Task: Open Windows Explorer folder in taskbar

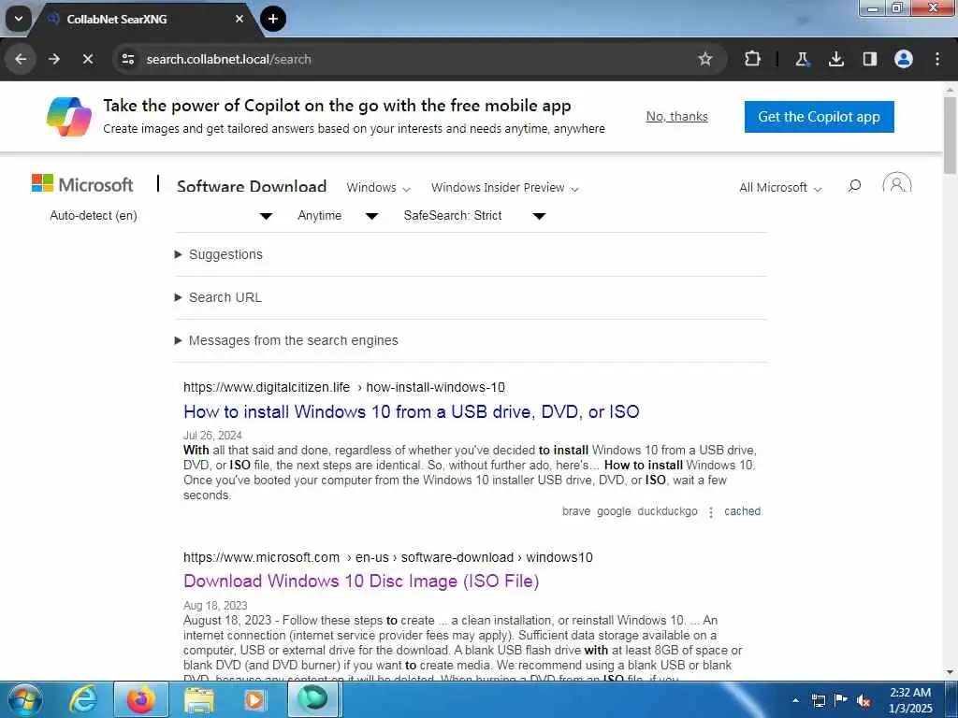Action: 199,699
